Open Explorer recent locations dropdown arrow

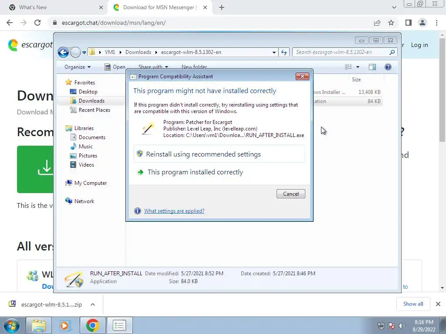click(84, 53)
